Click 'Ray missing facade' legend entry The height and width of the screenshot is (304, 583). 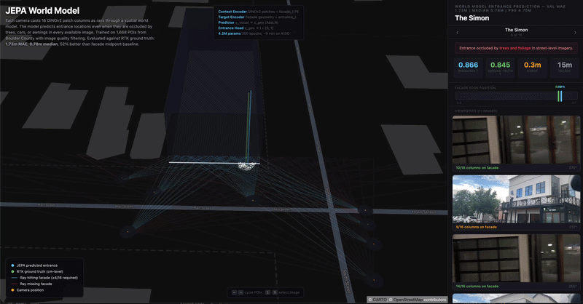pos(31,284)
